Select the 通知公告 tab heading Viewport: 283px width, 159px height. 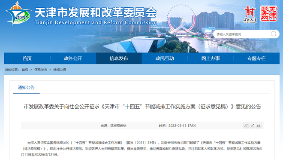coord(26,88)
